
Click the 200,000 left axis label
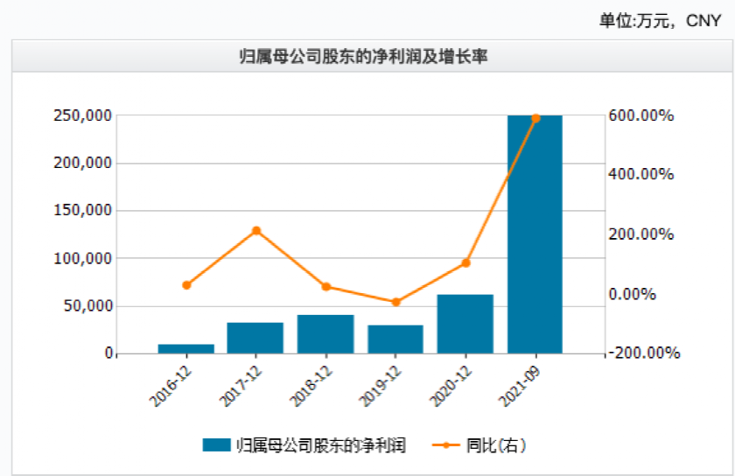coord(83,164)
